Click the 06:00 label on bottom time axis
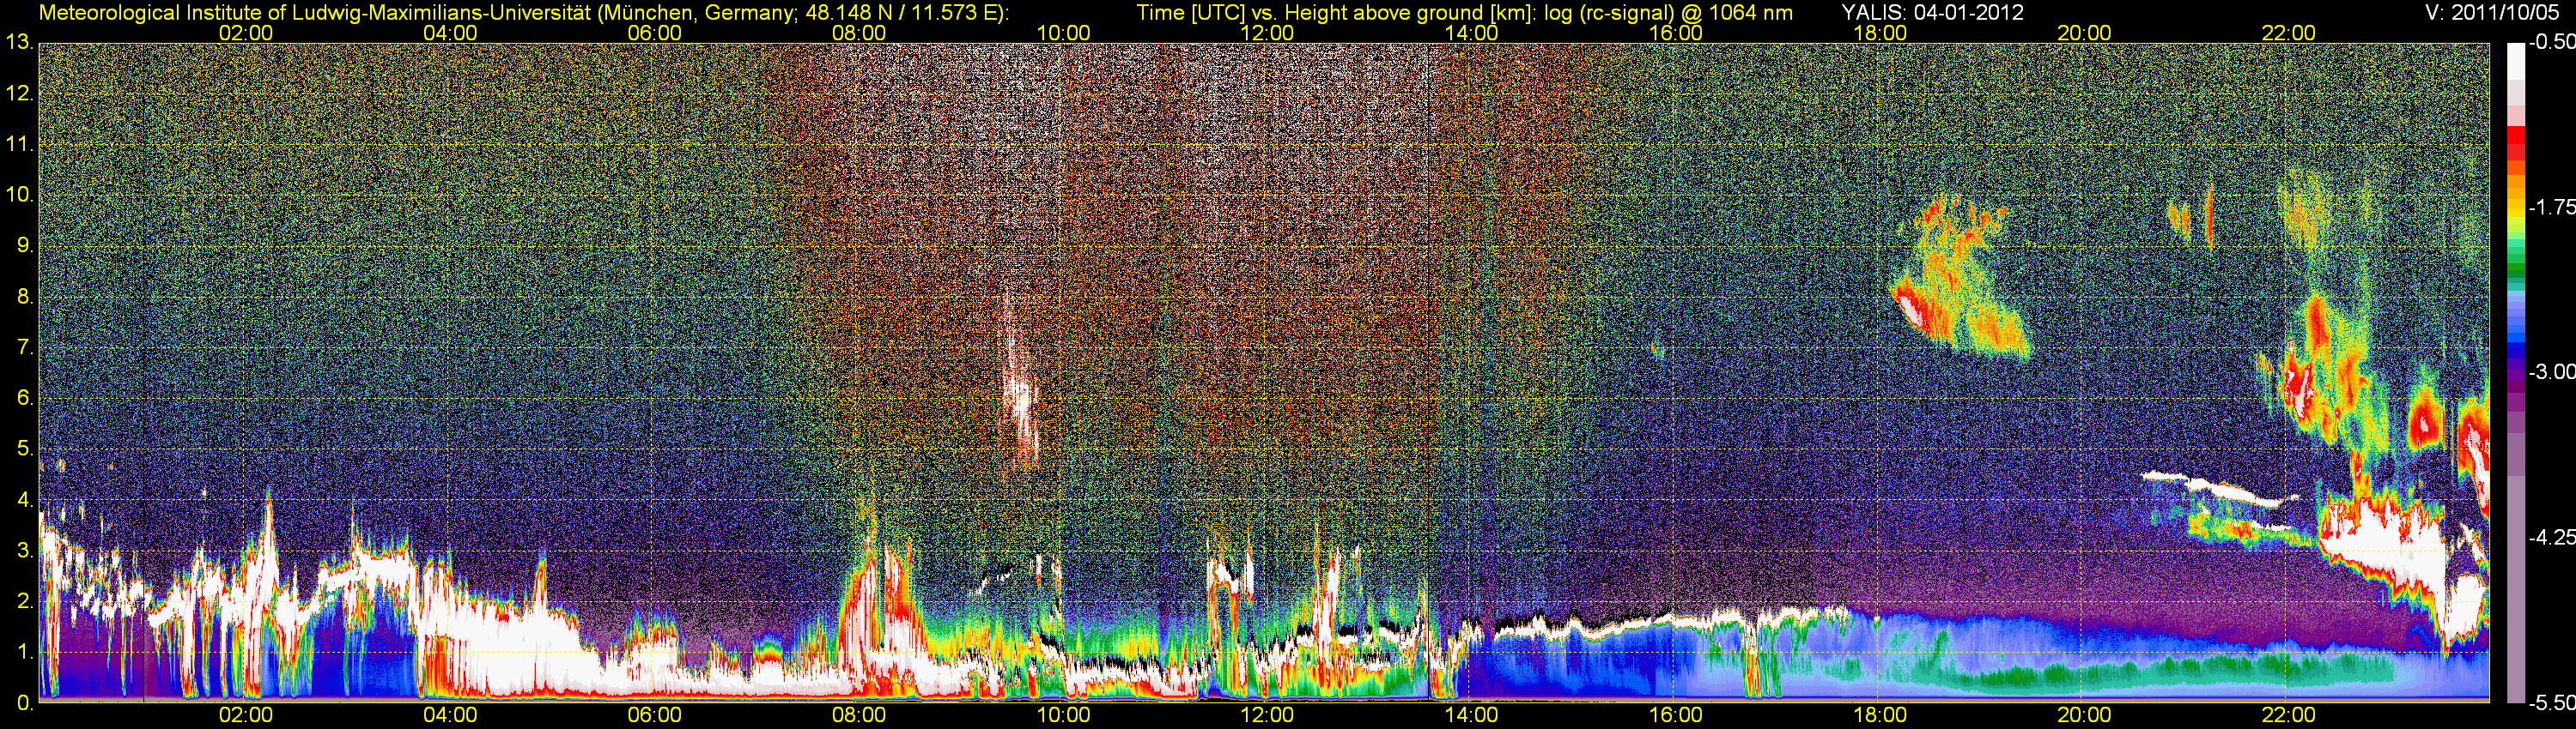2576x729 pixels. [x=655, y=715]
